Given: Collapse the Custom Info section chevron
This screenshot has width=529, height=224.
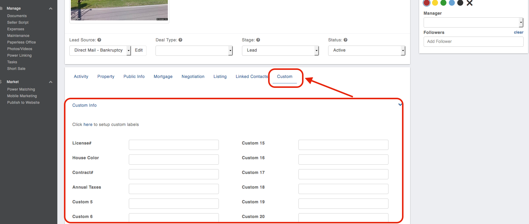Looking at the screenshot, I should pyautogui.click(x=400, y=105).
